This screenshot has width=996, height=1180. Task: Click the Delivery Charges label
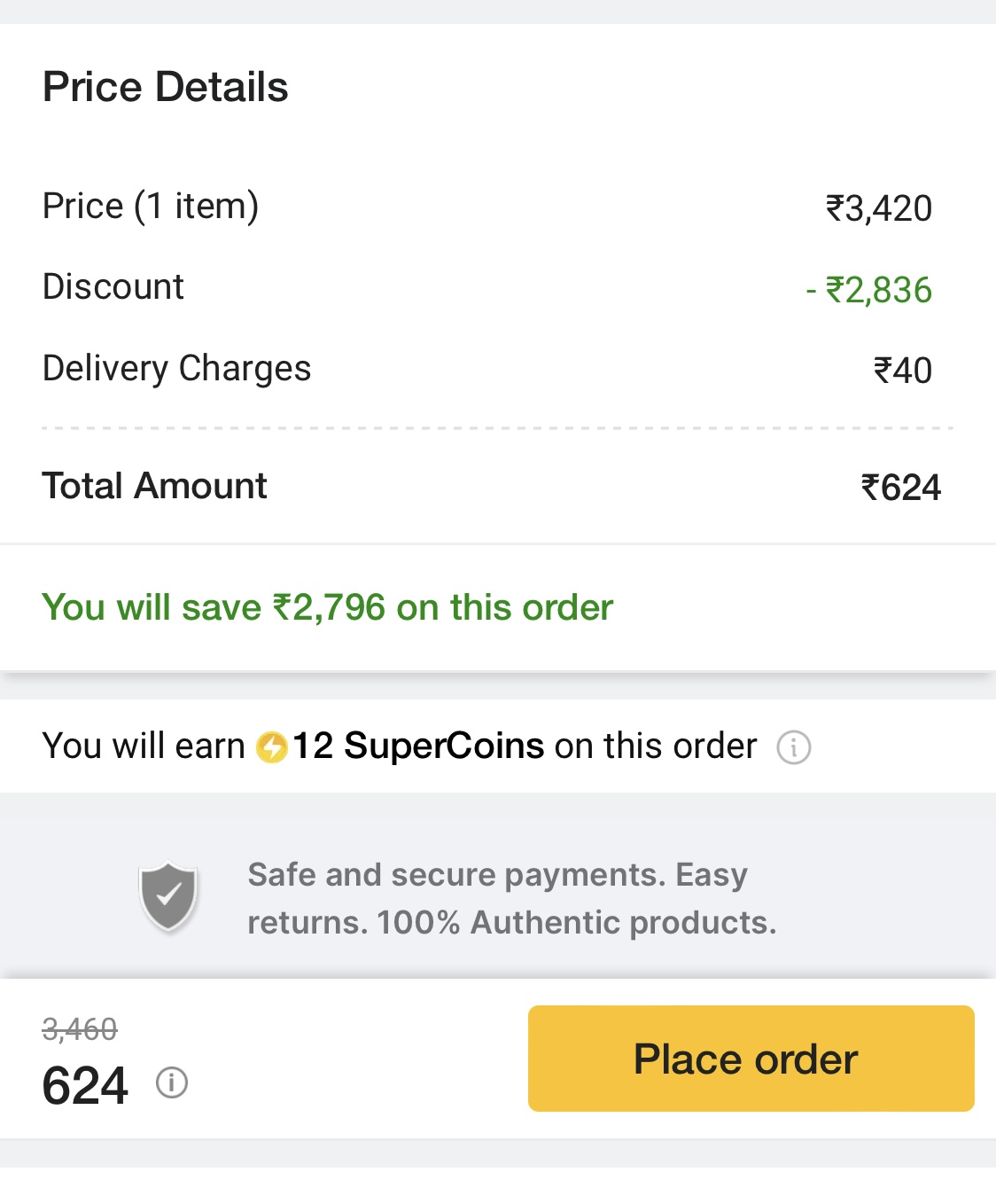coord(177,369)
